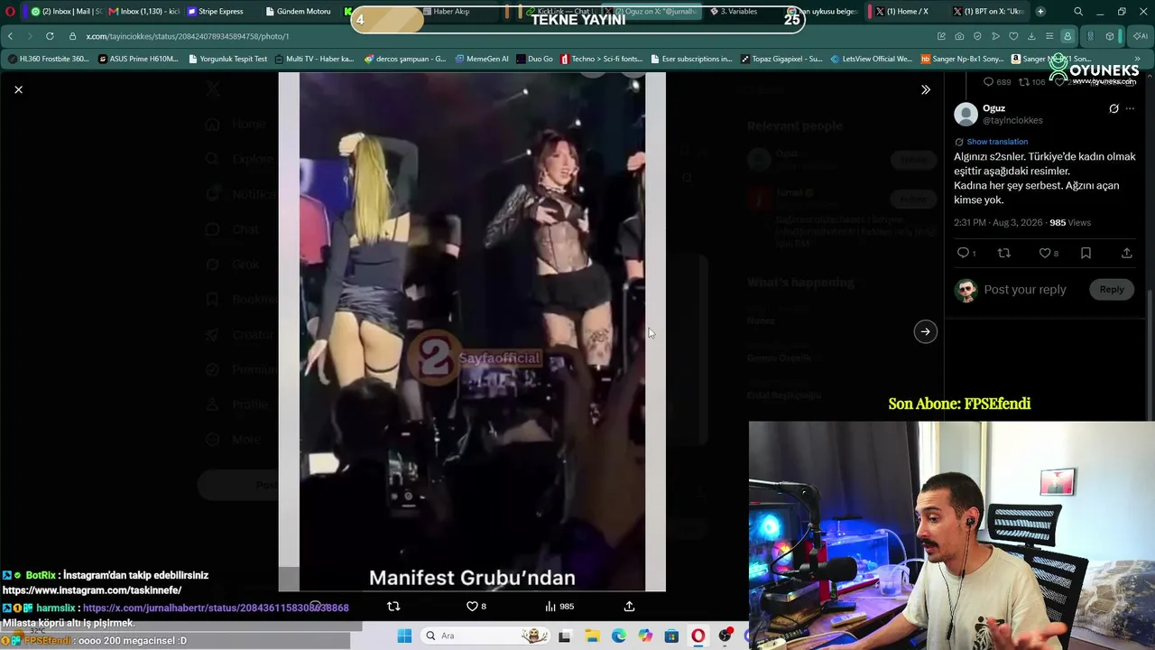Viewport: 1155px width, 650px height.
Task: Open Copilot from the taskbar
Action: click(644, 636)
